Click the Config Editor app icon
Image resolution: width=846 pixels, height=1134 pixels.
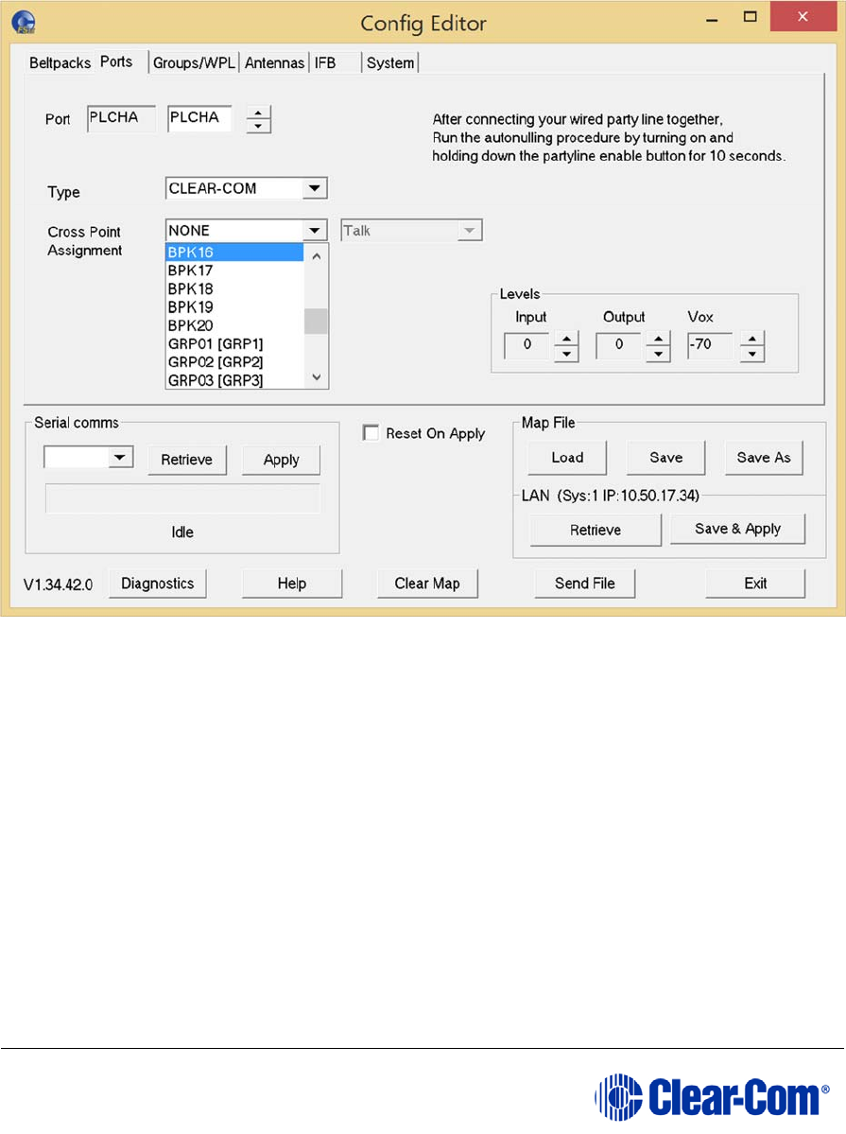coord(24,23)
